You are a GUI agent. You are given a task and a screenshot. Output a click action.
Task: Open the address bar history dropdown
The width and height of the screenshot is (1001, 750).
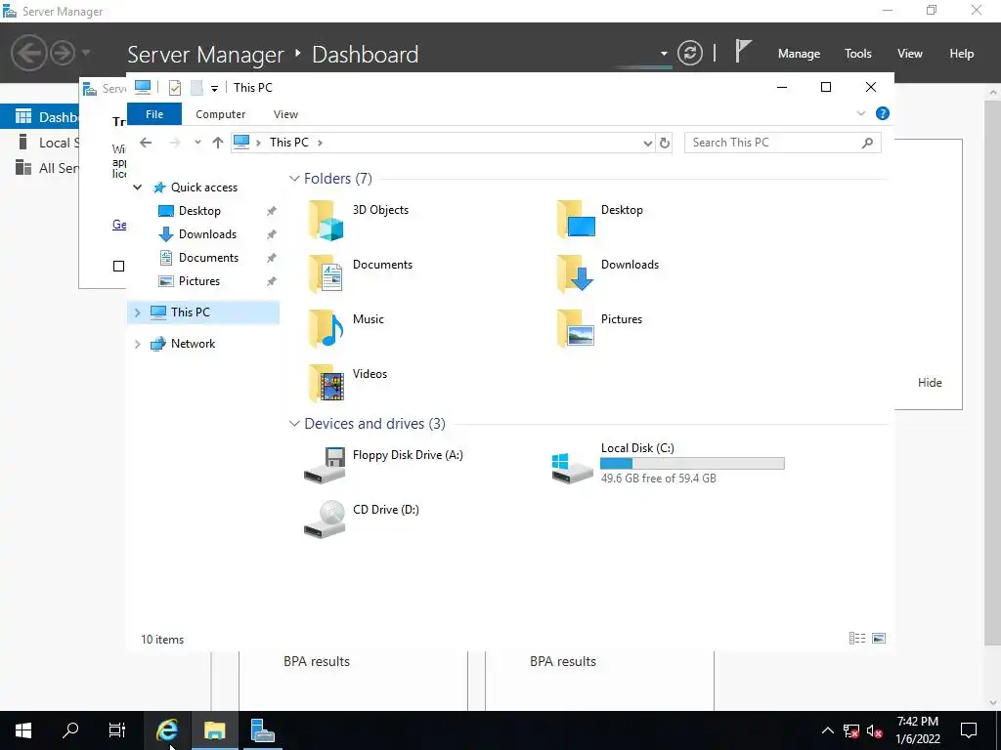point(647,143)
